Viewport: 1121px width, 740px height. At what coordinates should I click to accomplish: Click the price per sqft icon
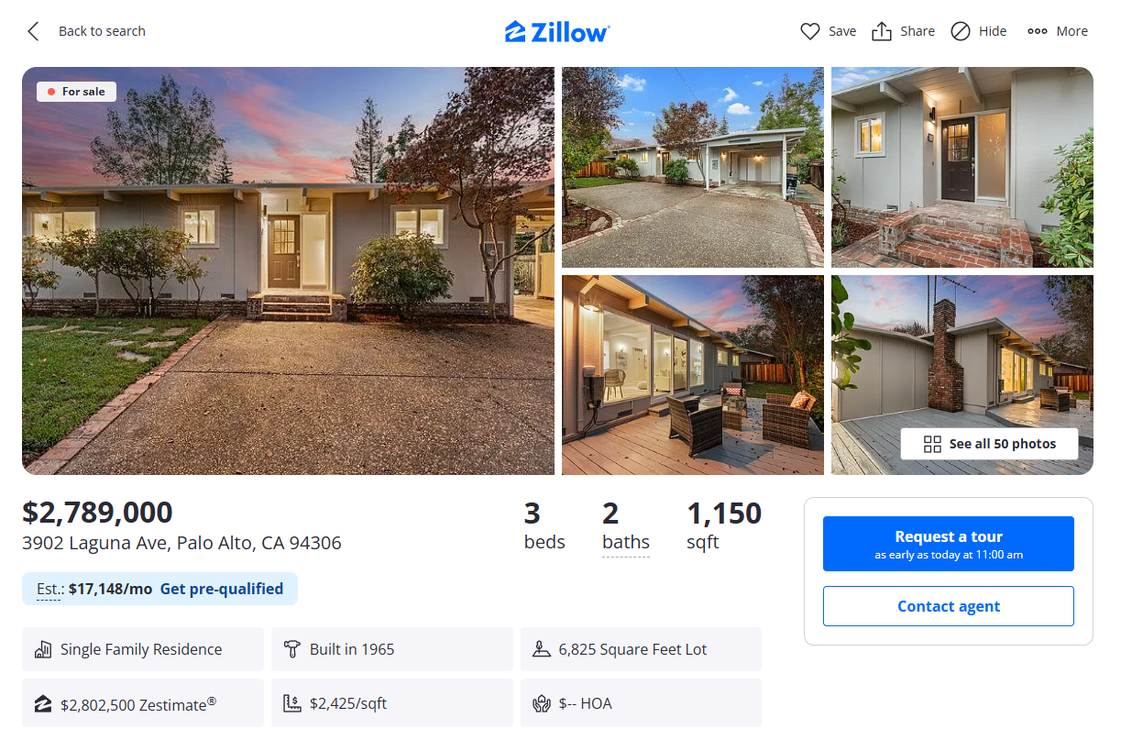[292, 704]
